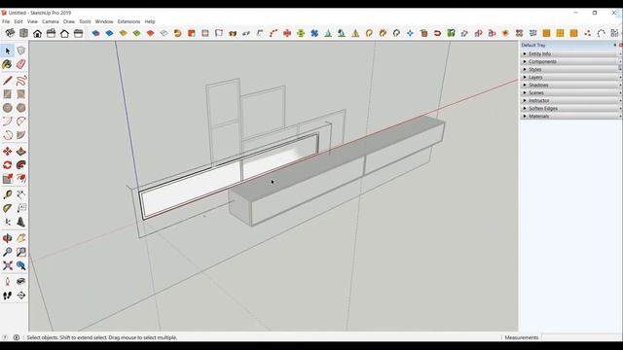
Task: Activate the 3D Text tool
Action: (x=21, y=222)
